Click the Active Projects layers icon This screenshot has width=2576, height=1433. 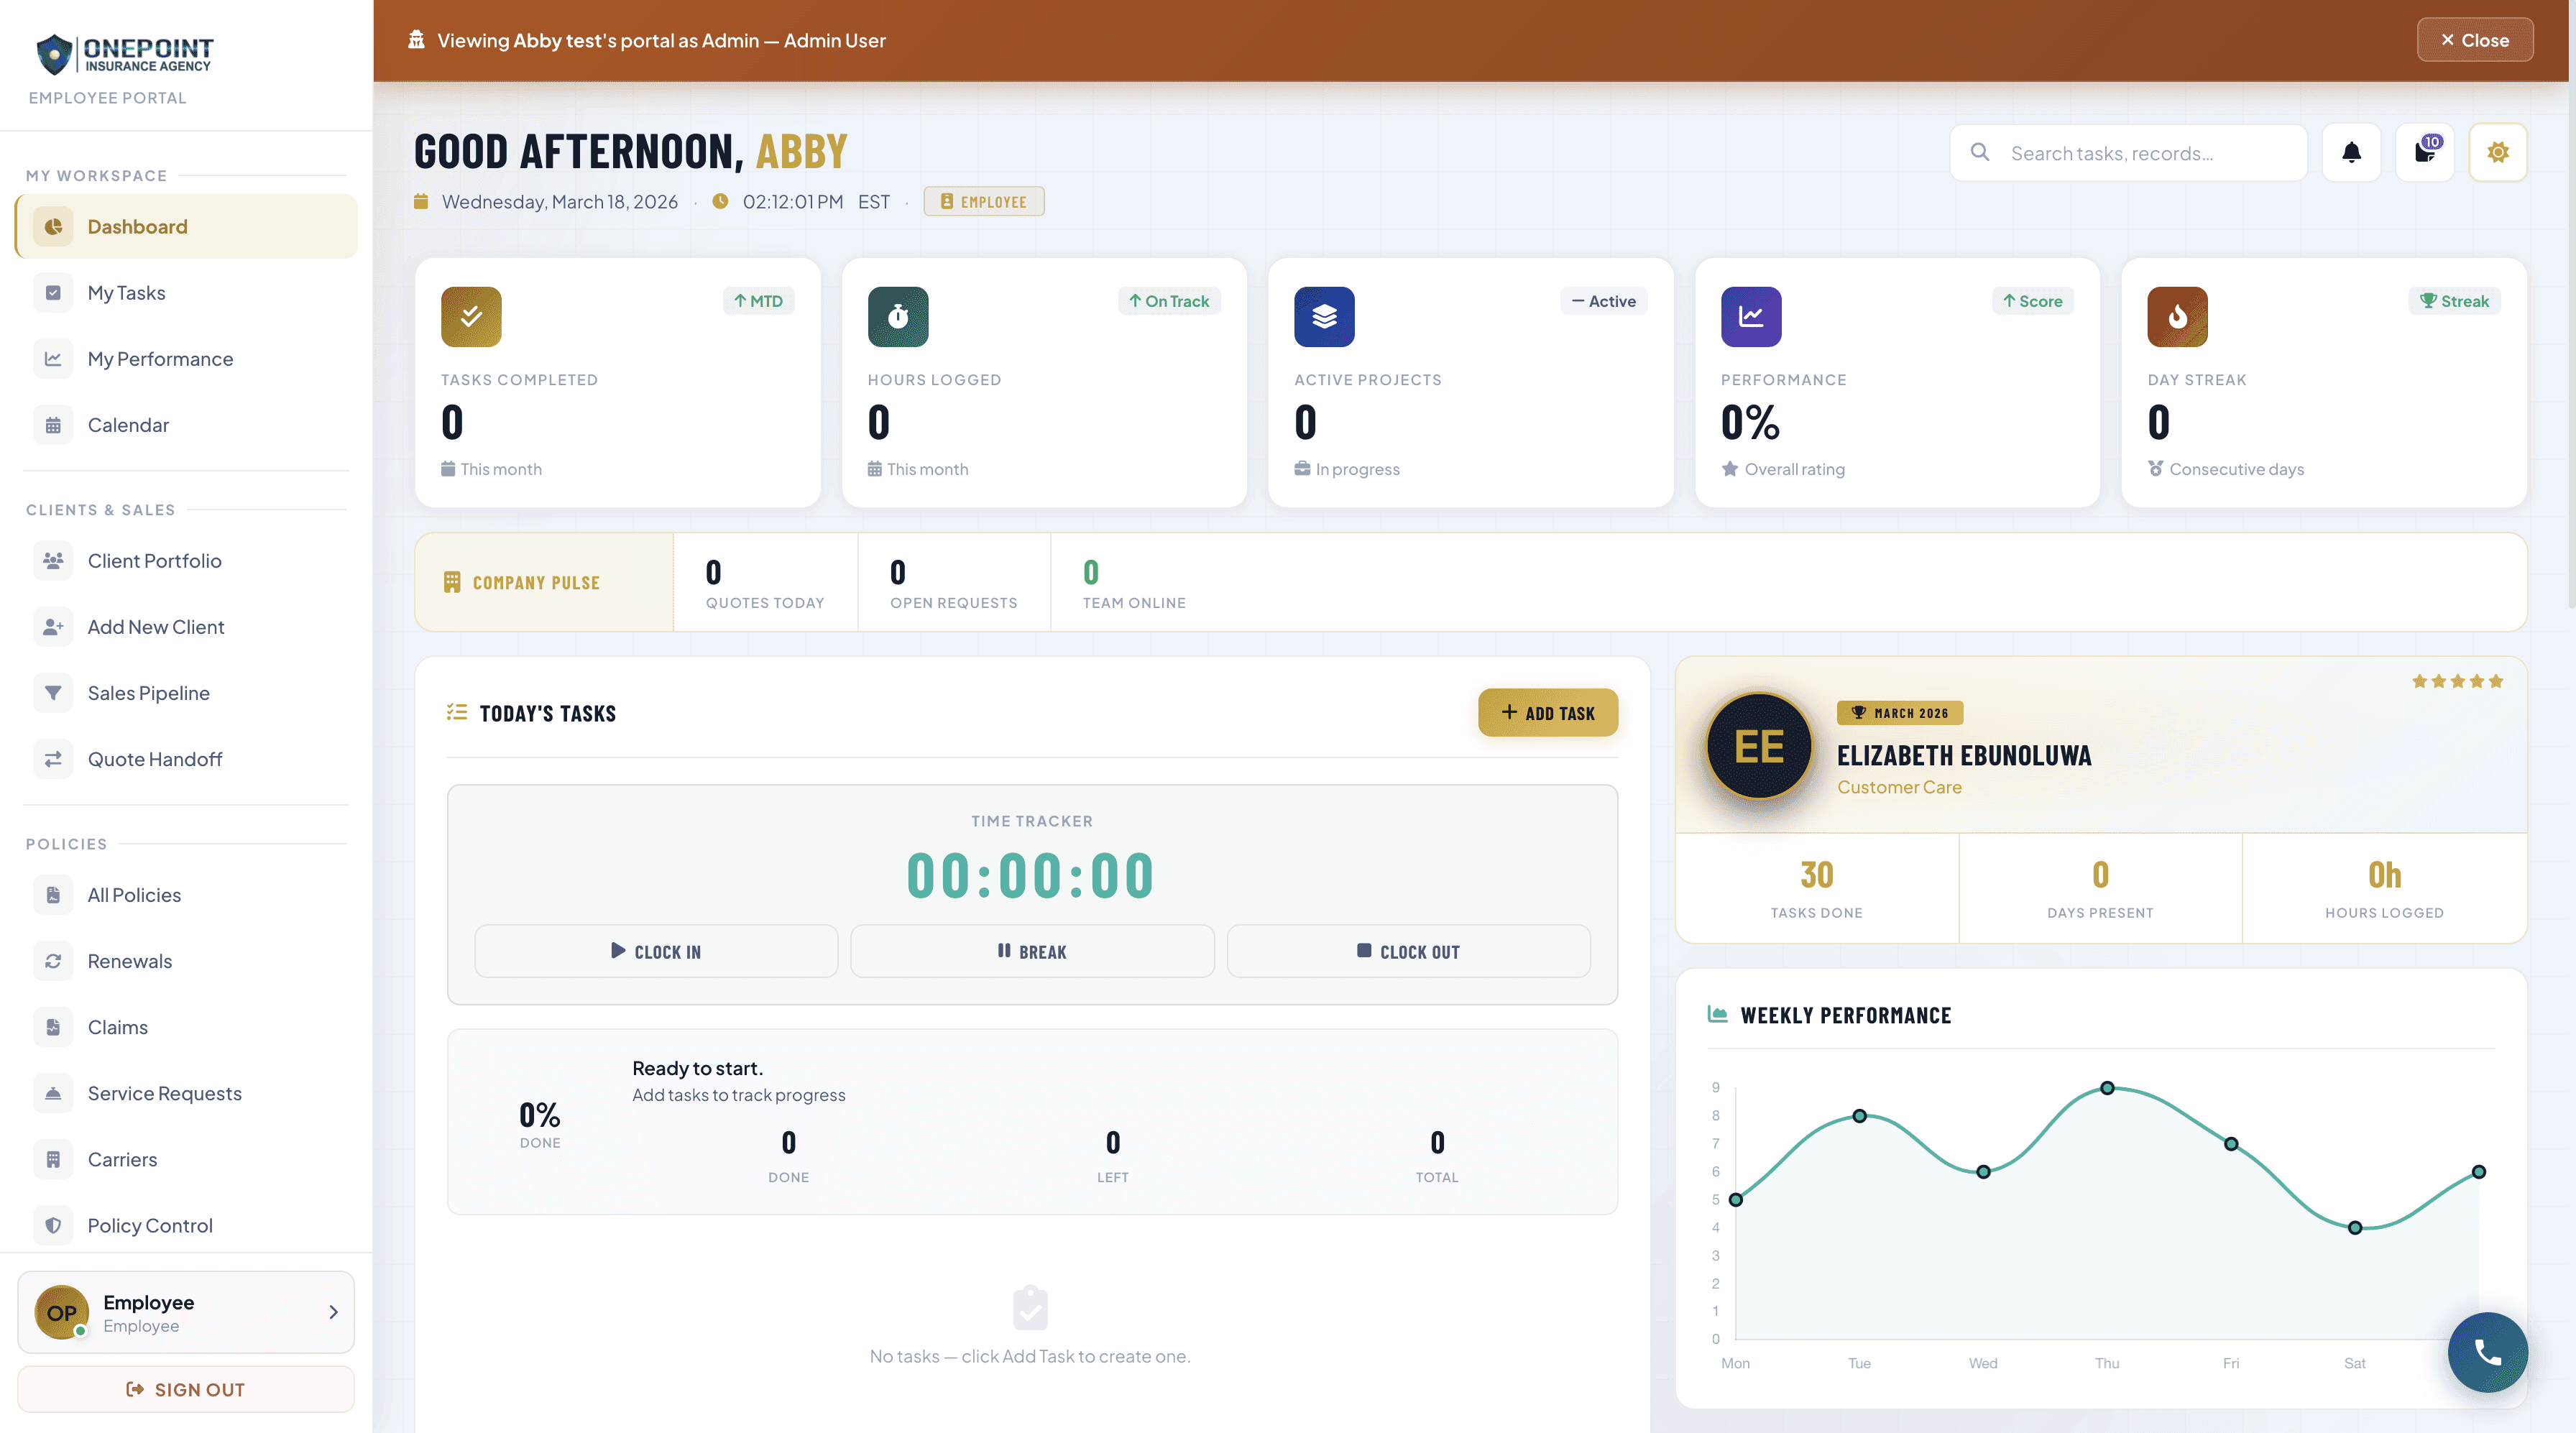pyautogui.click(x=1324, y=317)
